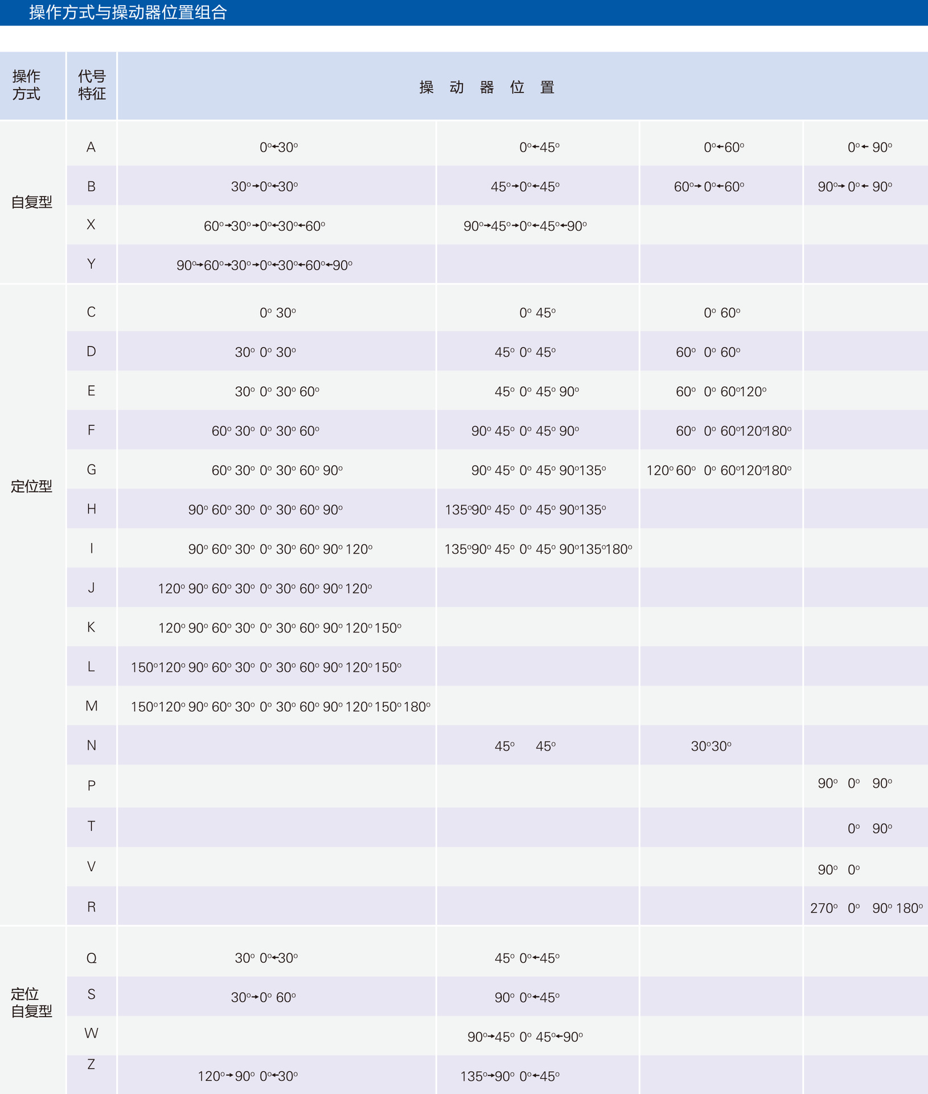
Task: Click the 0° 60° cell in row C
Action: tap(722, 313)
